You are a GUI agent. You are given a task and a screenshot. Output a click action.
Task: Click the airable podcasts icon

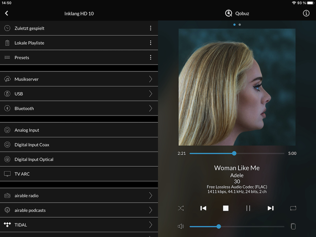[7, 210]
